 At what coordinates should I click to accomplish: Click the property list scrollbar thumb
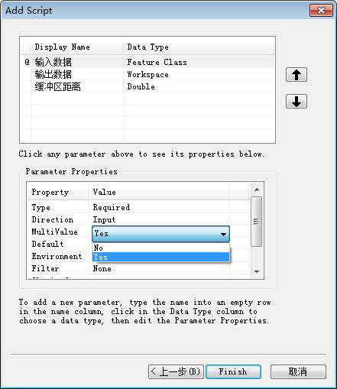pyautogui.click(x=257, y=222)
